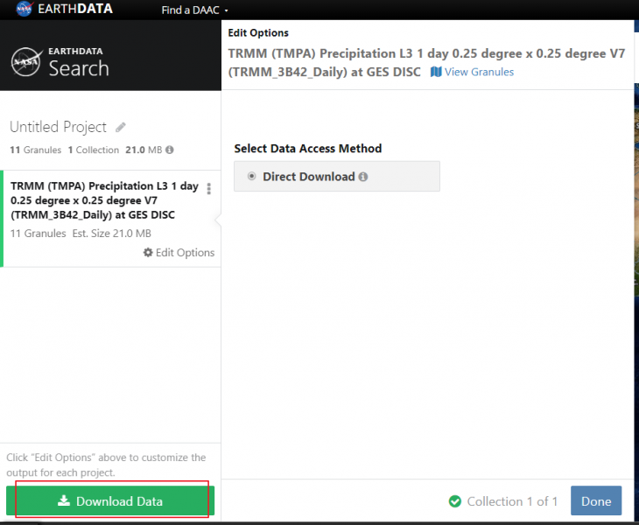This screenshot has width=639, height=525.
Task: Click the Edit Options gear icon
Action: coord(148,253)
